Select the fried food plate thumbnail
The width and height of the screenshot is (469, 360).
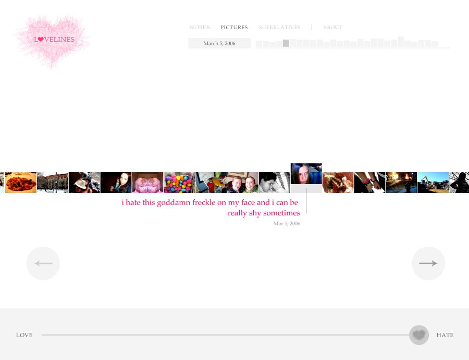coord(21,183)
